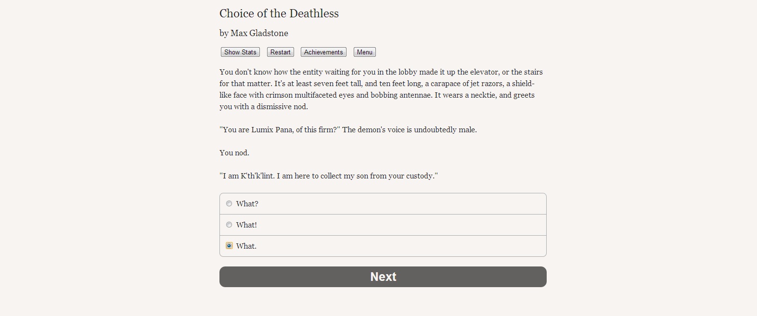The width and height of the screenshot is (757, 316).
Task: Click the "Choice of the Deathless" title
Action: pos(279,13)
